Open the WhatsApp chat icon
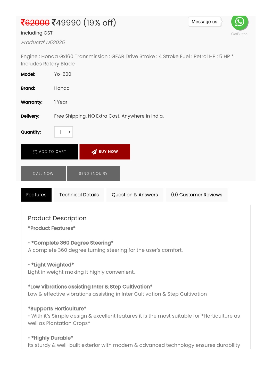264x373 pixels. tap(240, 22)
